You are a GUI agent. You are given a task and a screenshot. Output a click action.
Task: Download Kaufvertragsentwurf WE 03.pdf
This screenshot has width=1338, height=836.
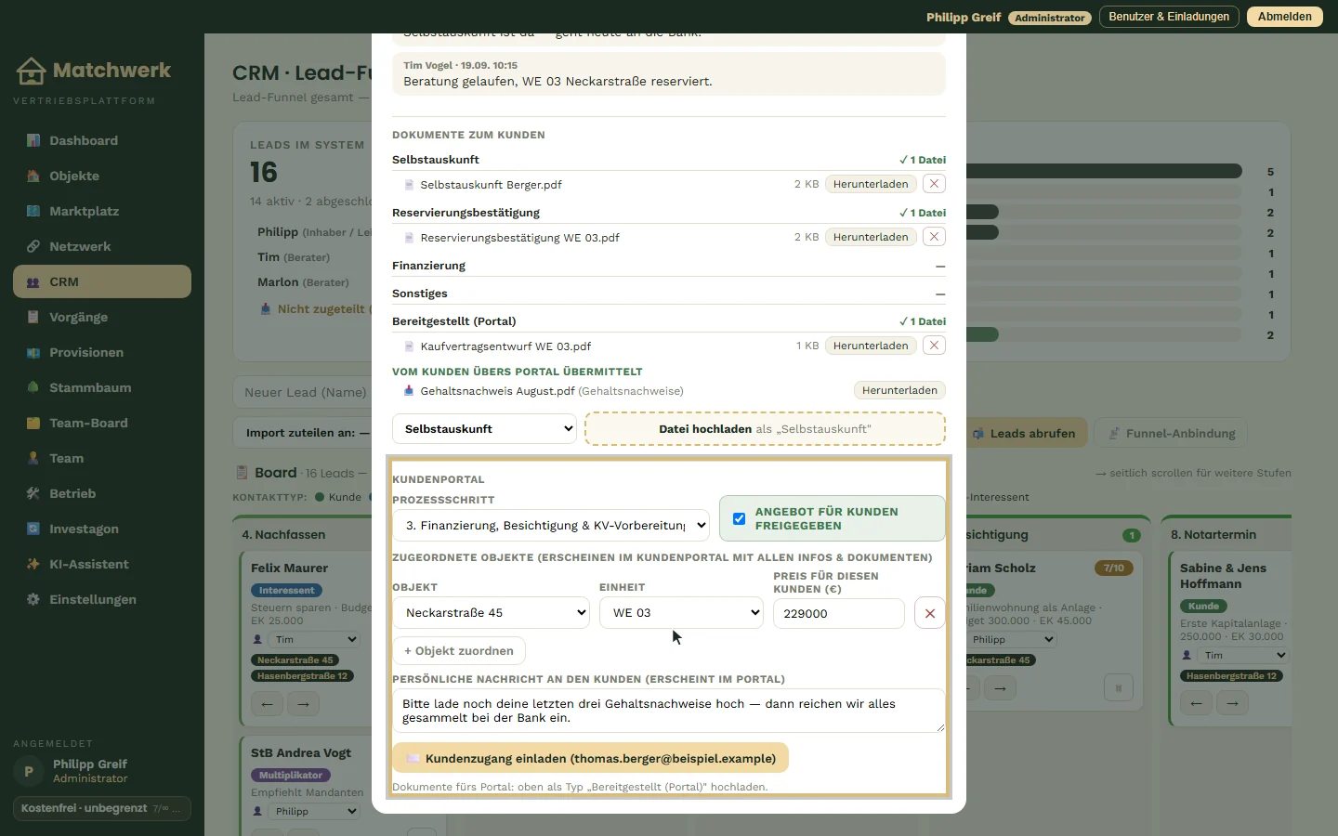pos(871,346)
